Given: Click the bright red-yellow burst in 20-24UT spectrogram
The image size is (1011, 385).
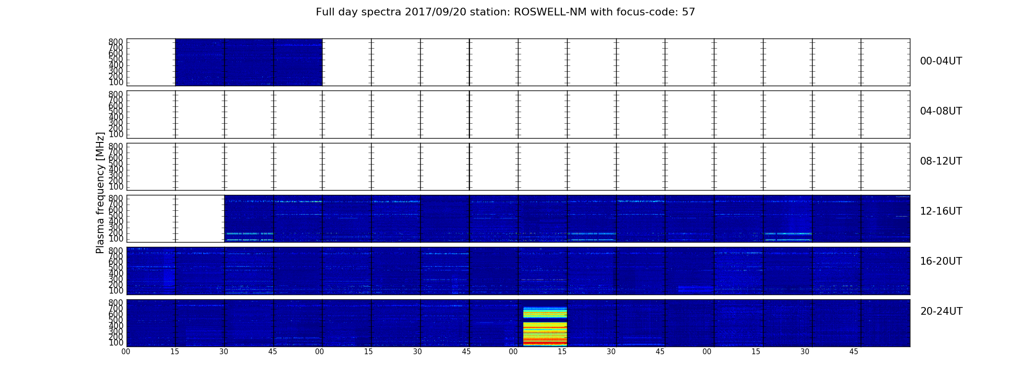Looking at the screenshot, I should point(545,327).
